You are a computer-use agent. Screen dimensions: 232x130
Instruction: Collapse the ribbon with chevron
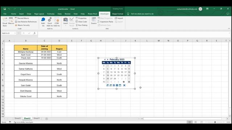pyautogui.click(x=229, y=29)
